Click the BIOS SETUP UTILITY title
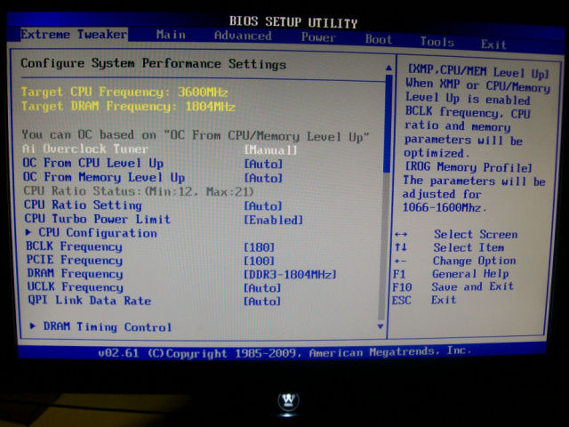 293,22
